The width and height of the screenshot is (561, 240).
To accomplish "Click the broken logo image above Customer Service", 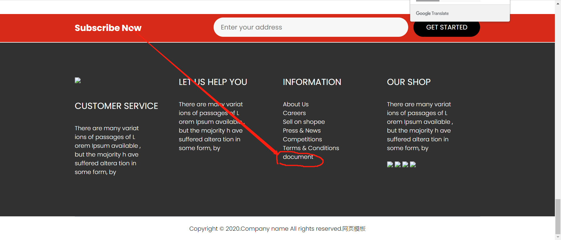I will point(78,81).
